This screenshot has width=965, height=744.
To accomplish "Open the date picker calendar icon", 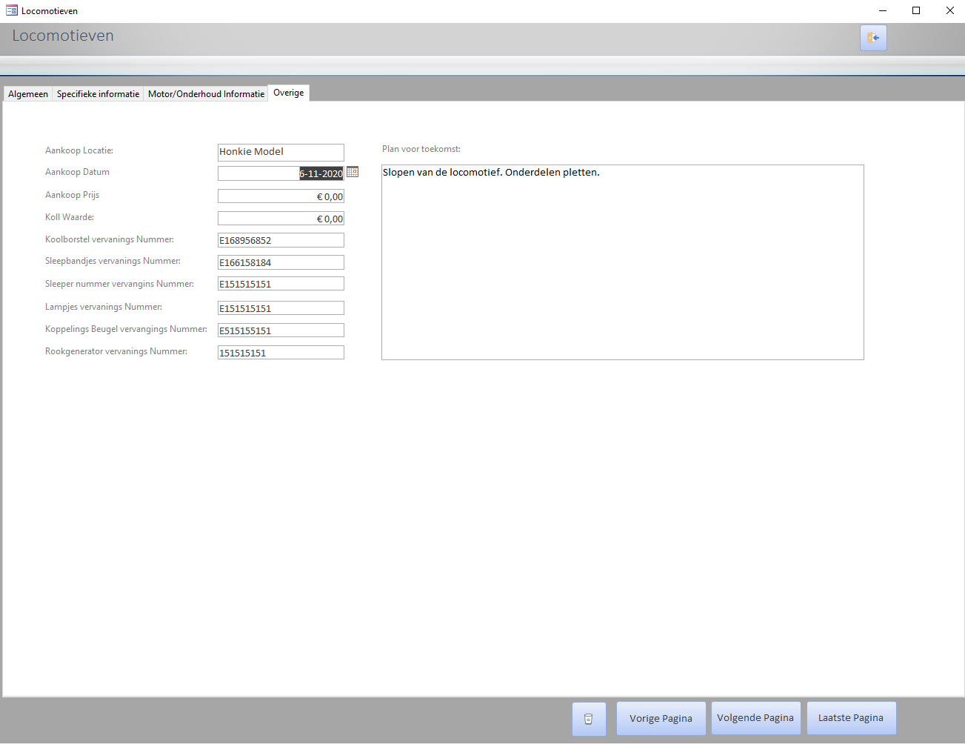I will pyautogui.click(x=353, y=172).
